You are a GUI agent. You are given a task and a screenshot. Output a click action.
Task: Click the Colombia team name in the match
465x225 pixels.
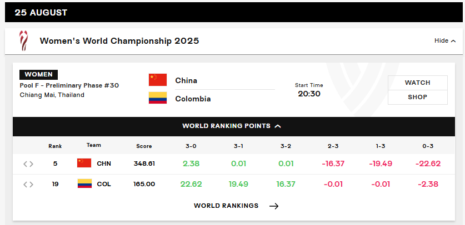coord(193,99)
